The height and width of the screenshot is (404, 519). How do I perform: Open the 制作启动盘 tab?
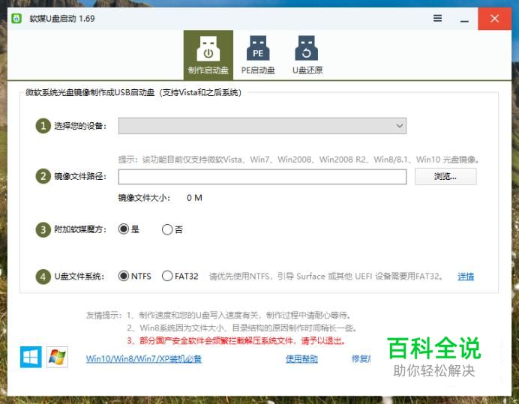tap(208, 55)
